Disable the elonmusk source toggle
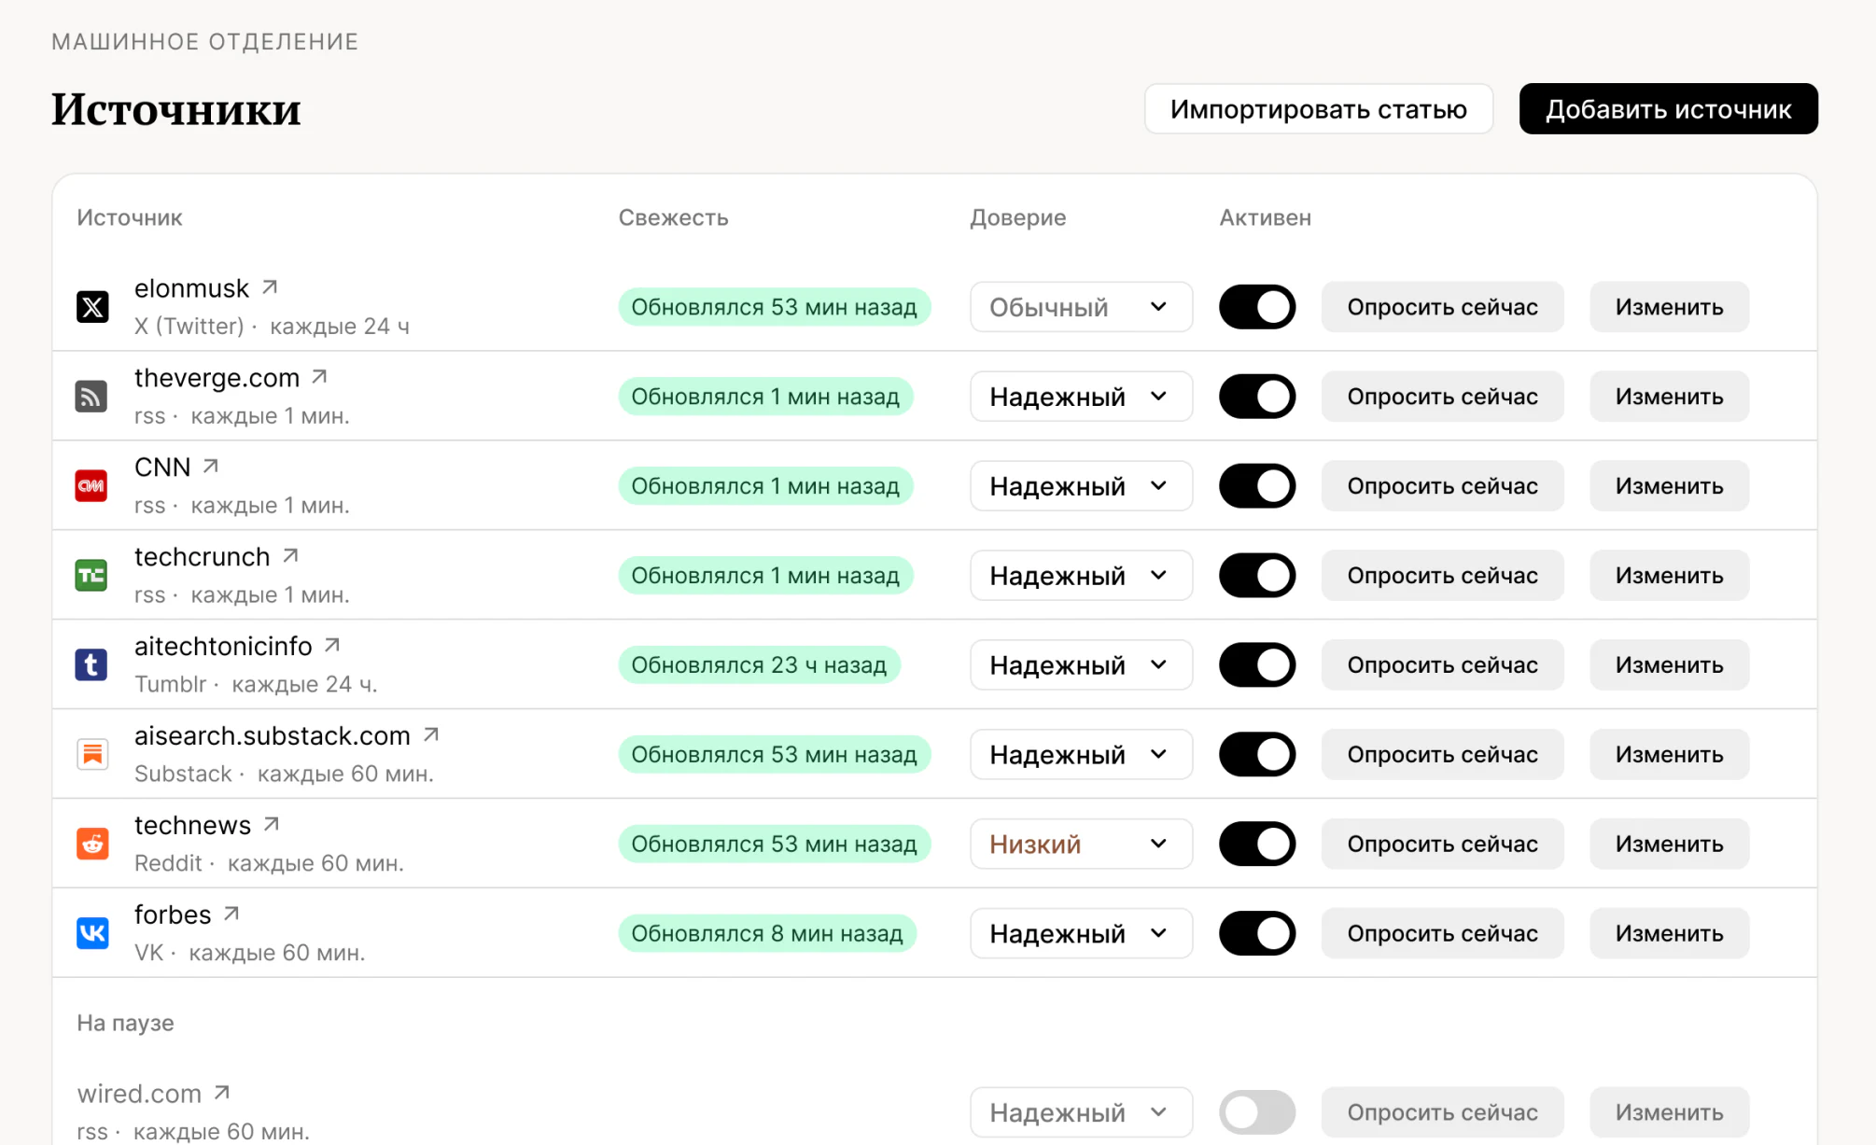1876x1145 pixels. point(1256,307)
